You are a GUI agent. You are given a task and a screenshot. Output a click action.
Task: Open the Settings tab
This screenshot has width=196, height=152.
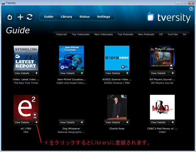104,17
